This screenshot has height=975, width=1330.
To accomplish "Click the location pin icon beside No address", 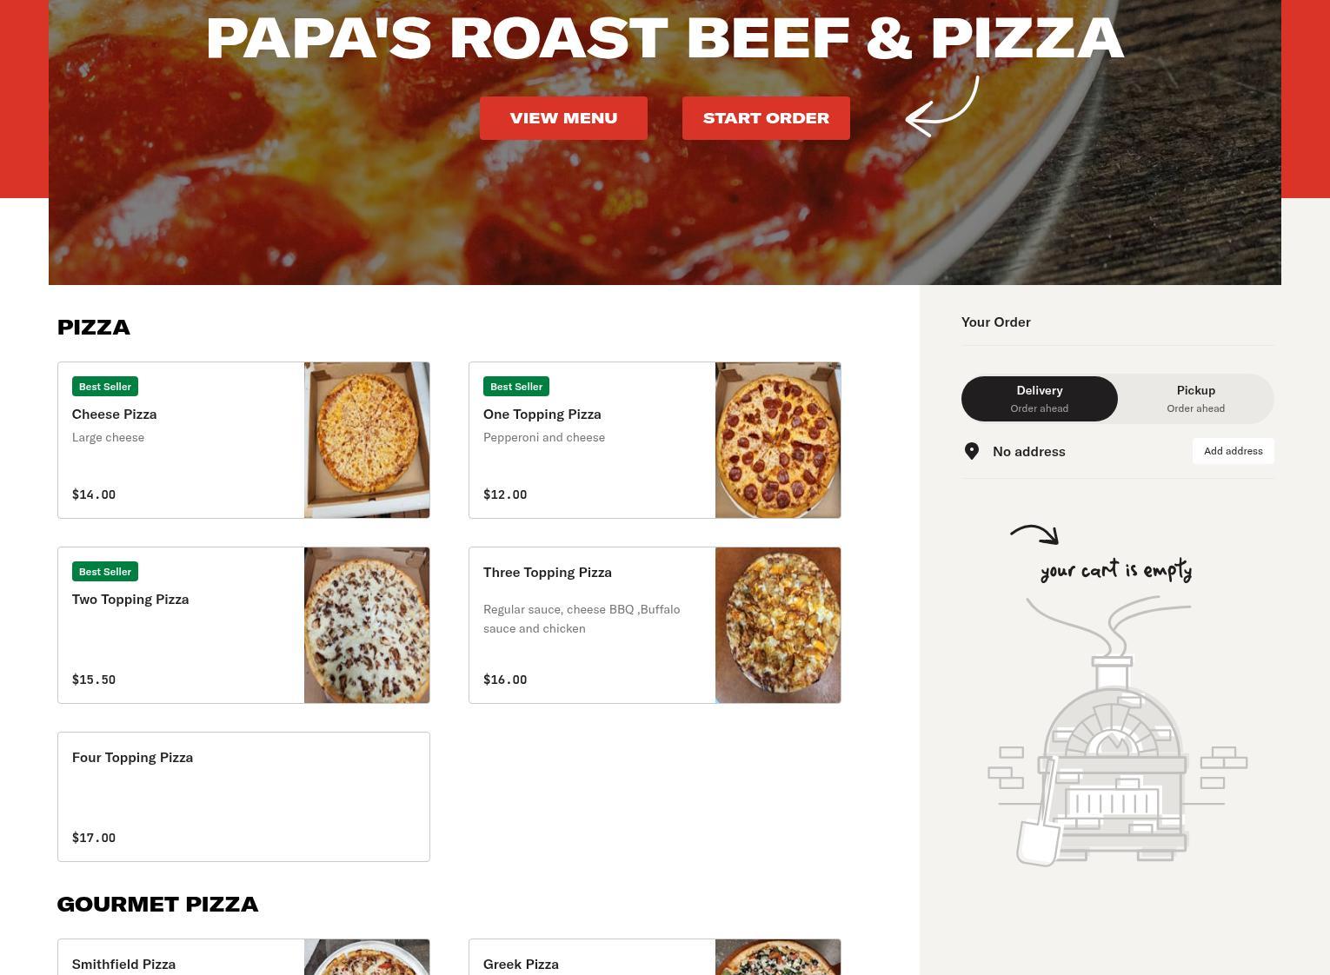I will [972, 451].
